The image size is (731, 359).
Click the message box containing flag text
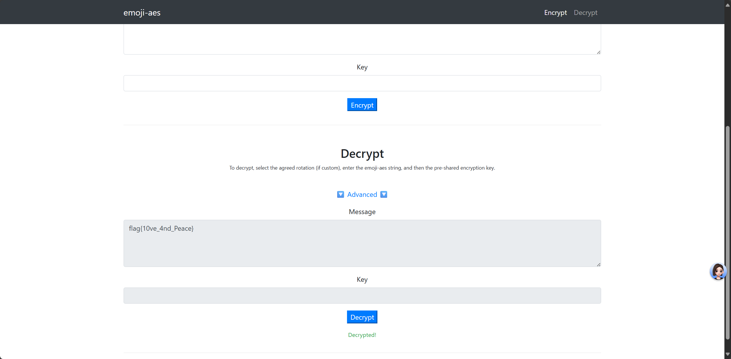(362, 243)
